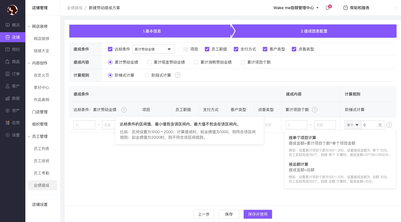Click the 保存 button

point(229,214)
